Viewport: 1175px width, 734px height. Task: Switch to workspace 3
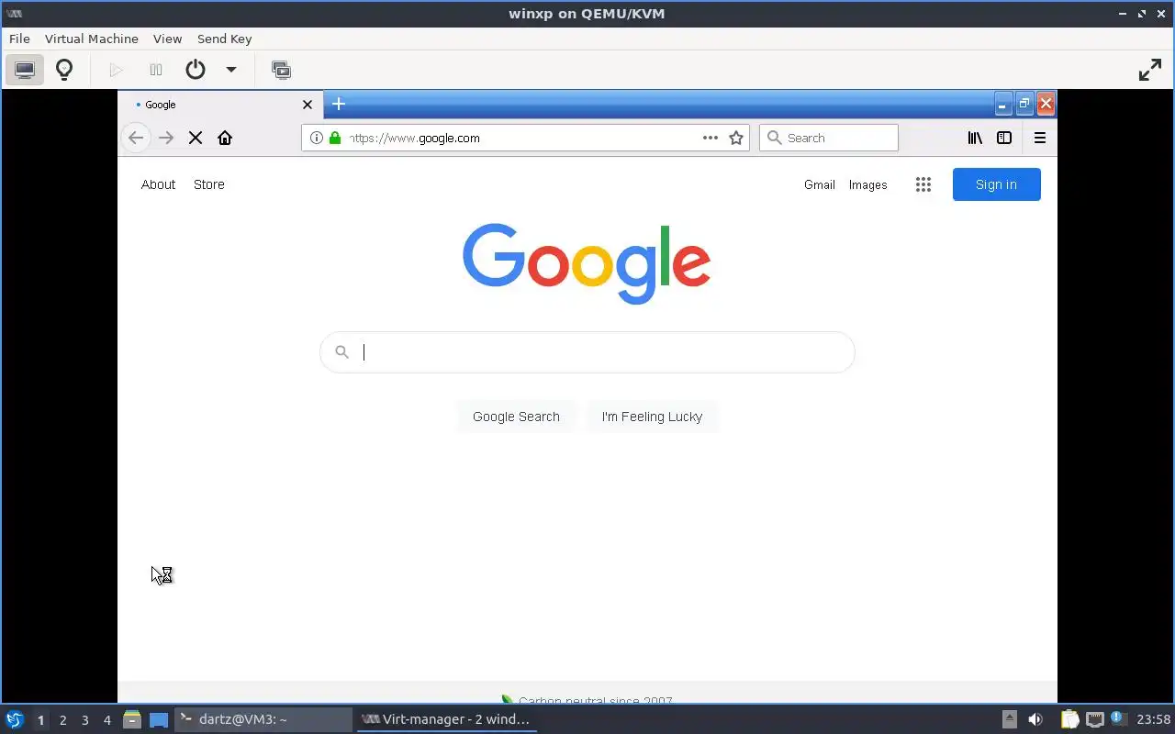(x=84, y=719)
